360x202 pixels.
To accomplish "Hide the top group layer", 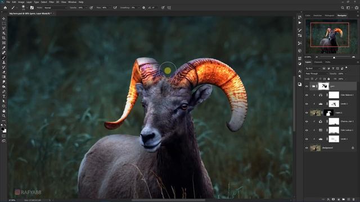I will pyautogui.click(x=307, y=86).
